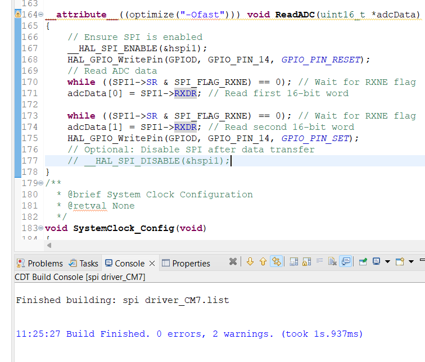The image size is (425, 362).
Task: Click the Display Selected Console monitor icon
Action: point(376,262)
